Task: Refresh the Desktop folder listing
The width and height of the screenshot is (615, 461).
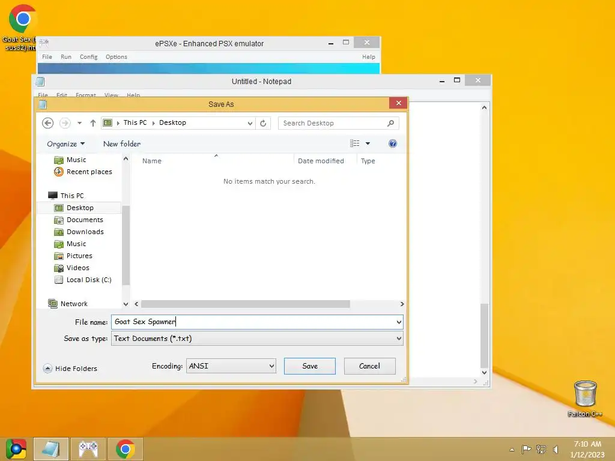Action: 263,123
